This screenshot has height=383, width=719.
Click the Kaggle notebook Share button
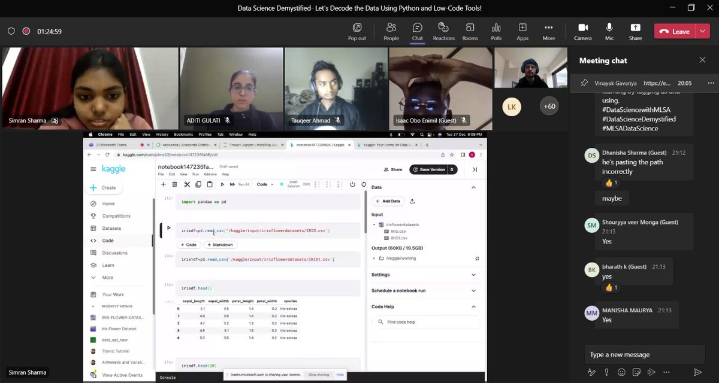tap(392, 169)
